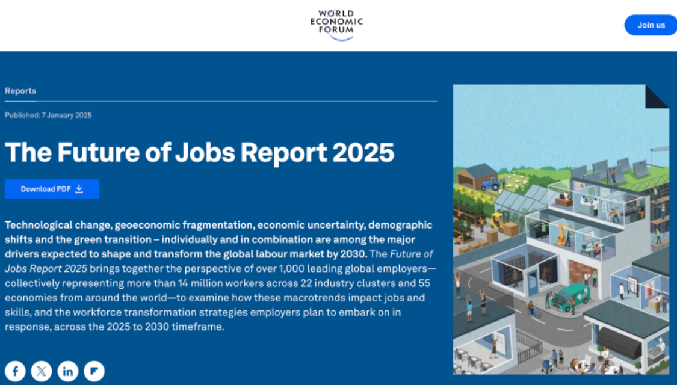Click the blue tractor in cover illustration
Image resolution: width=677 pixels, height=385 pixels.
click(490, 183)
